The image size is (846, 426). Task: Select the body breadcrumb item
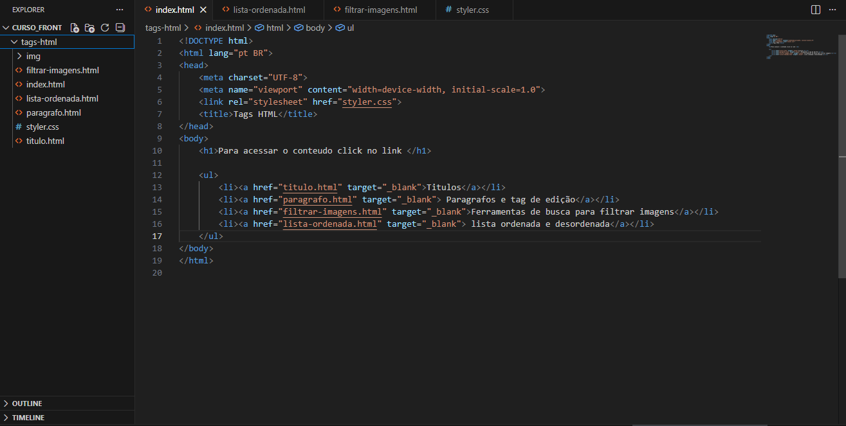[315, 28]
